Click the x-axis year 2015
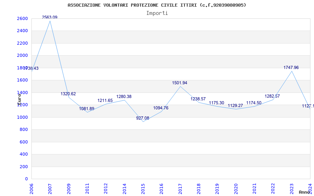The width and height of the screenshot is (314, 196). tap(143, 189)
